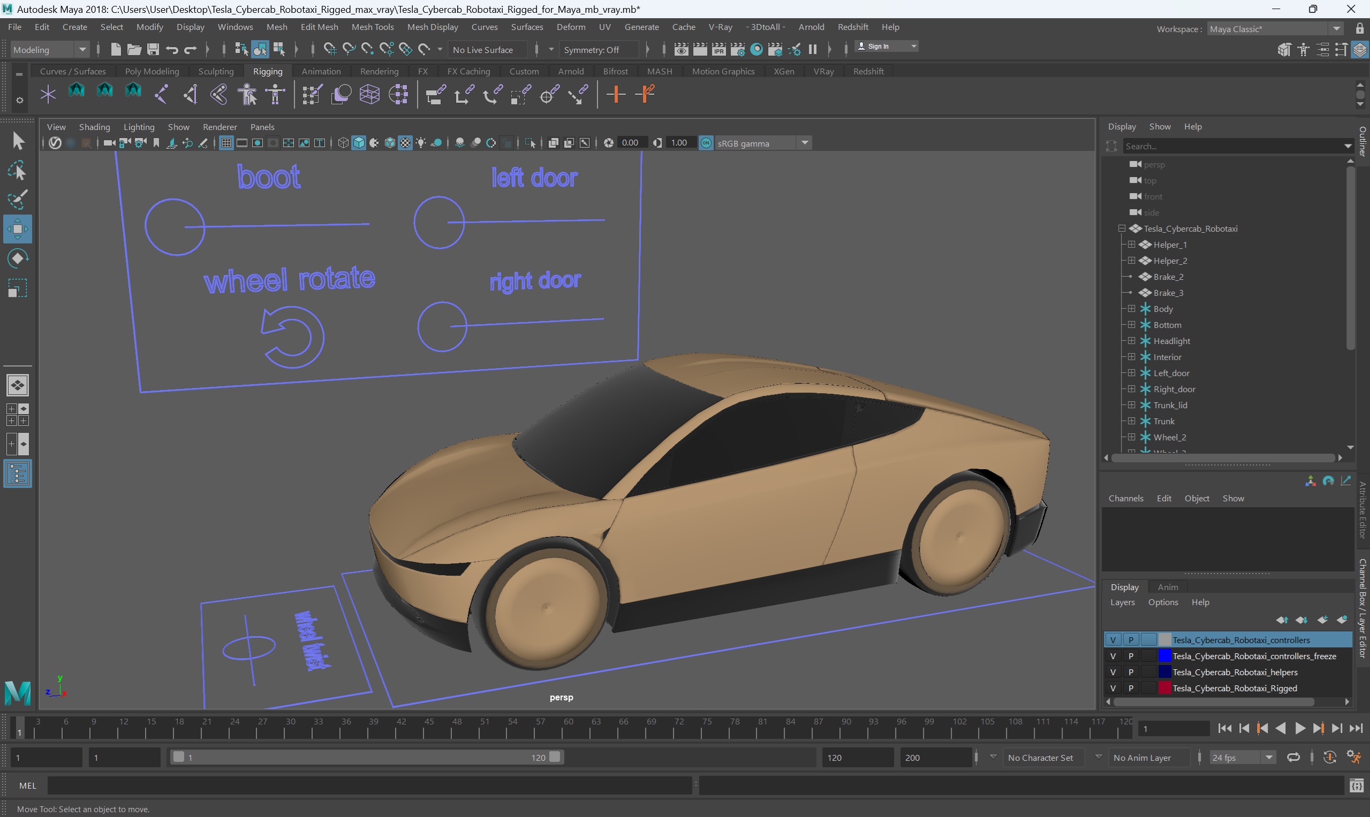Save the scene with disk icon
This screenshot has width=1370, height=817.
pyautogui.click(x=153, y=50)
